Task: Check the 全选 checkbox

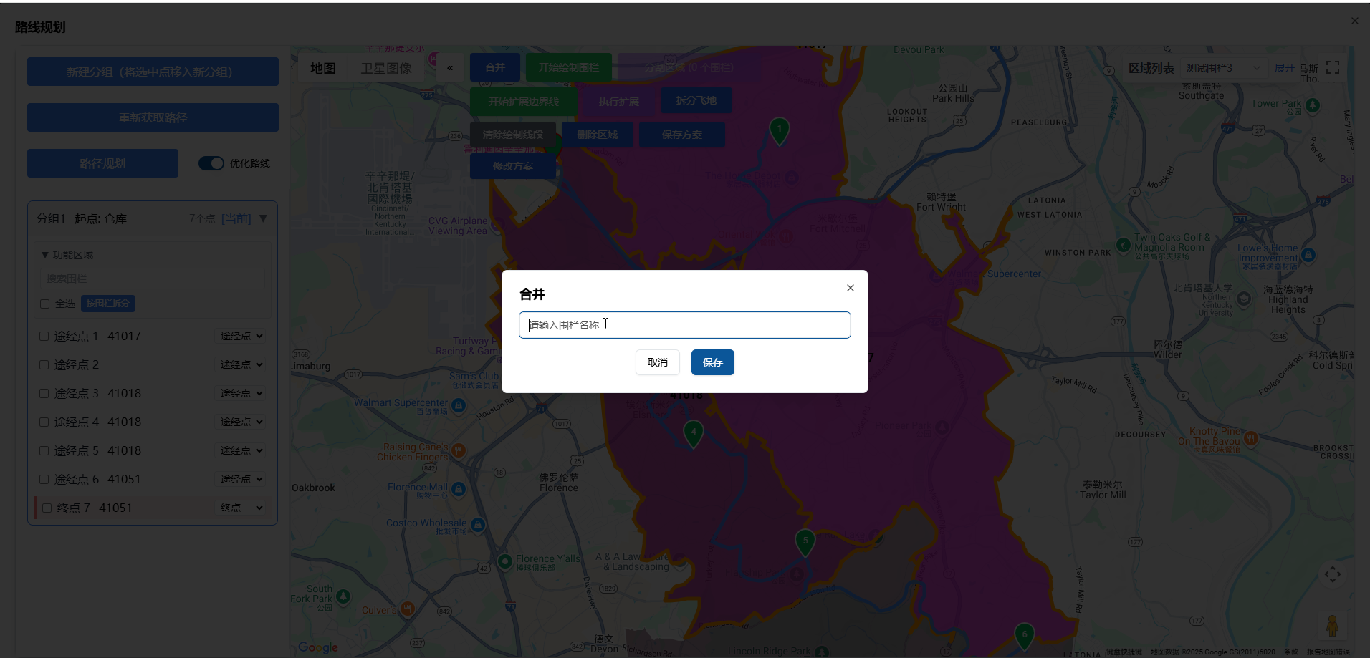Action: (45, 304)
